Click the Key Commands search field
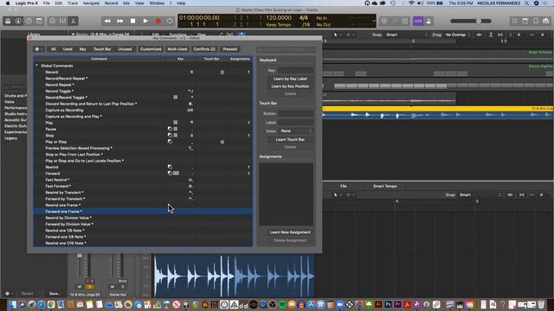Viewport: 554px width, 311px height. (x=287, y=49)
